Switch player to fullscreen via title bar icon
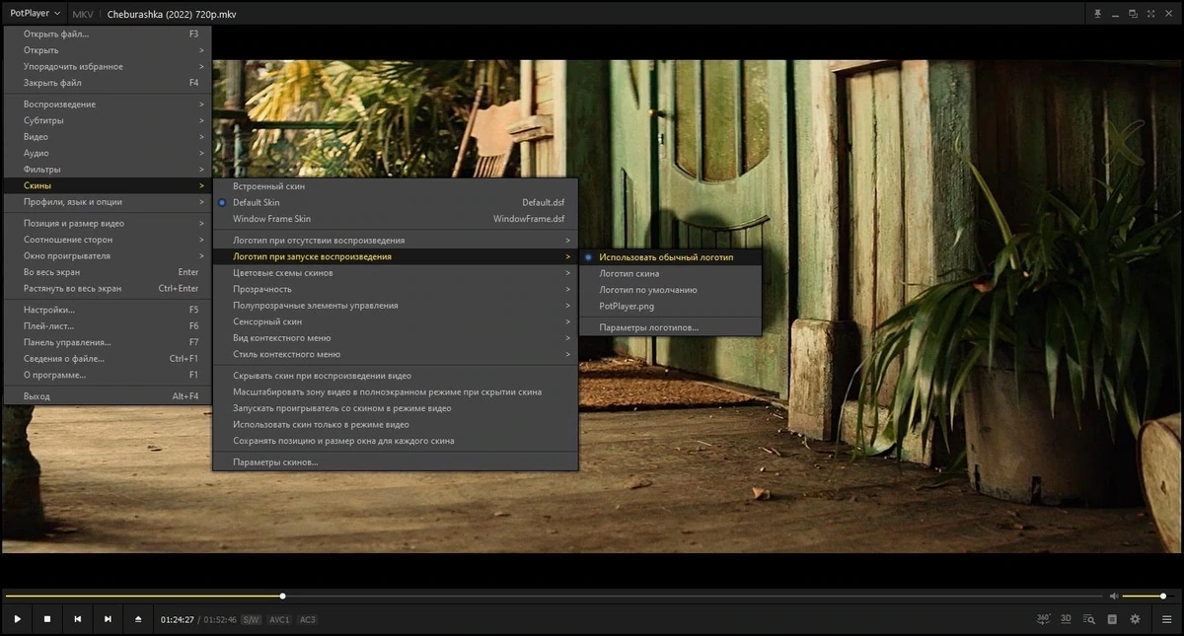Viewport: 1184px width, 636px height. [x=1148, y=14]
